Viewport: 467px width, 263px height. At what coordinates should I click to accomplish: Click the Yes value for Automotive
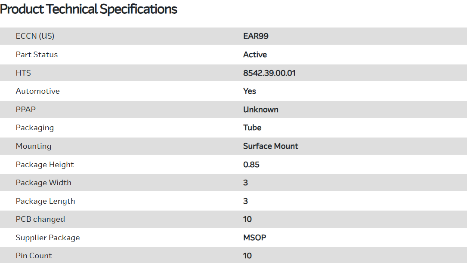pos(249,91)
